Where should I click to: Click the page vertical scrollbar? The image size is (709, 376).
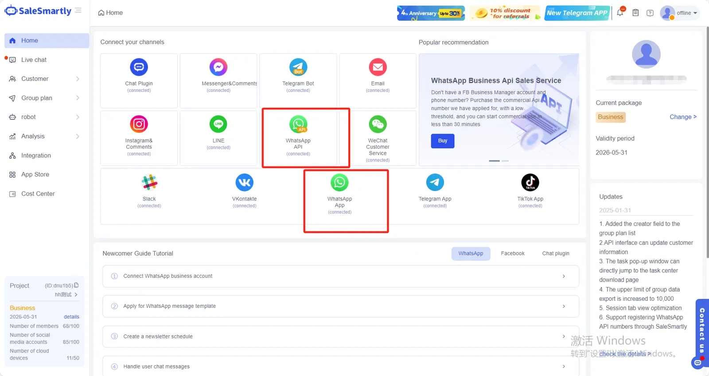click(707, 142)
